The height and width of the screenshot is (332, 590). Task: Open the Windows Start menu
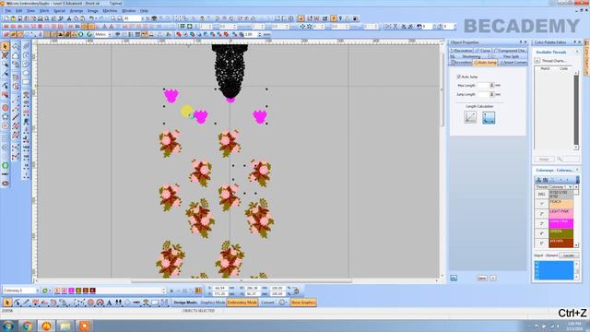8,326
